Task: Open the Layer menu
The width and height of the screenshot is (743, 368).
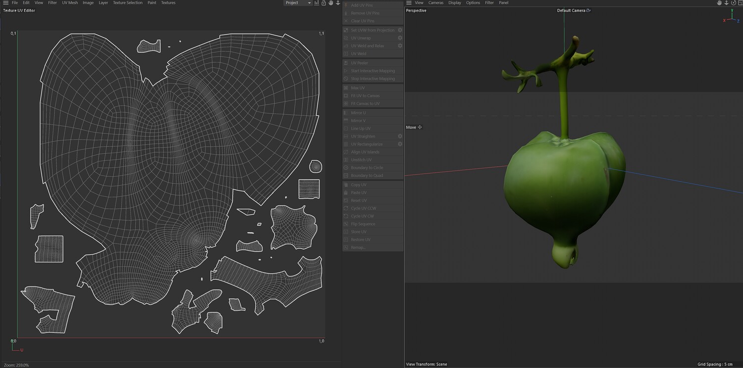Action: pyautogui.click(x=103, y=3)
